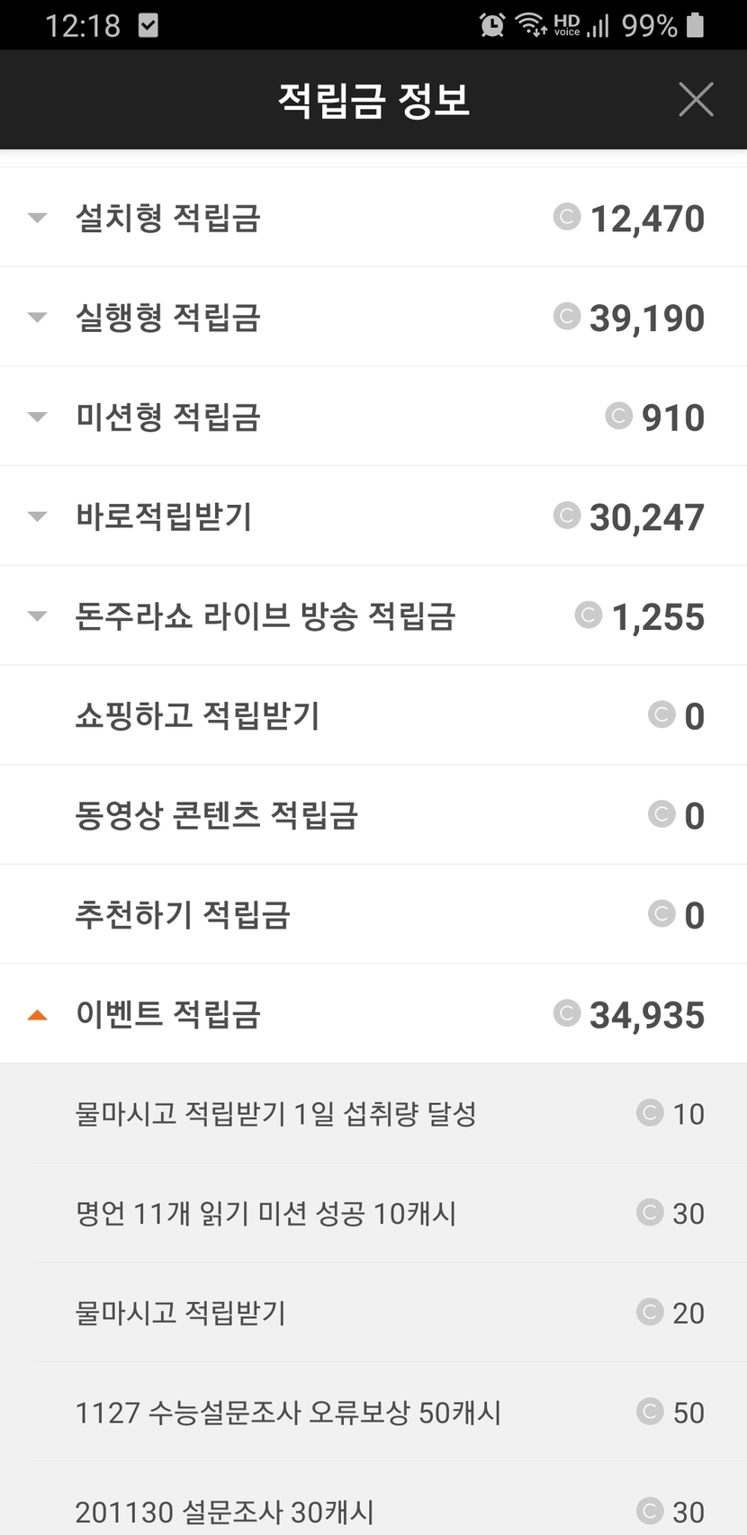Tap the coin icon next to 910
The width and height of the screenshot is (747, 1535).
(x=618, y=416)
